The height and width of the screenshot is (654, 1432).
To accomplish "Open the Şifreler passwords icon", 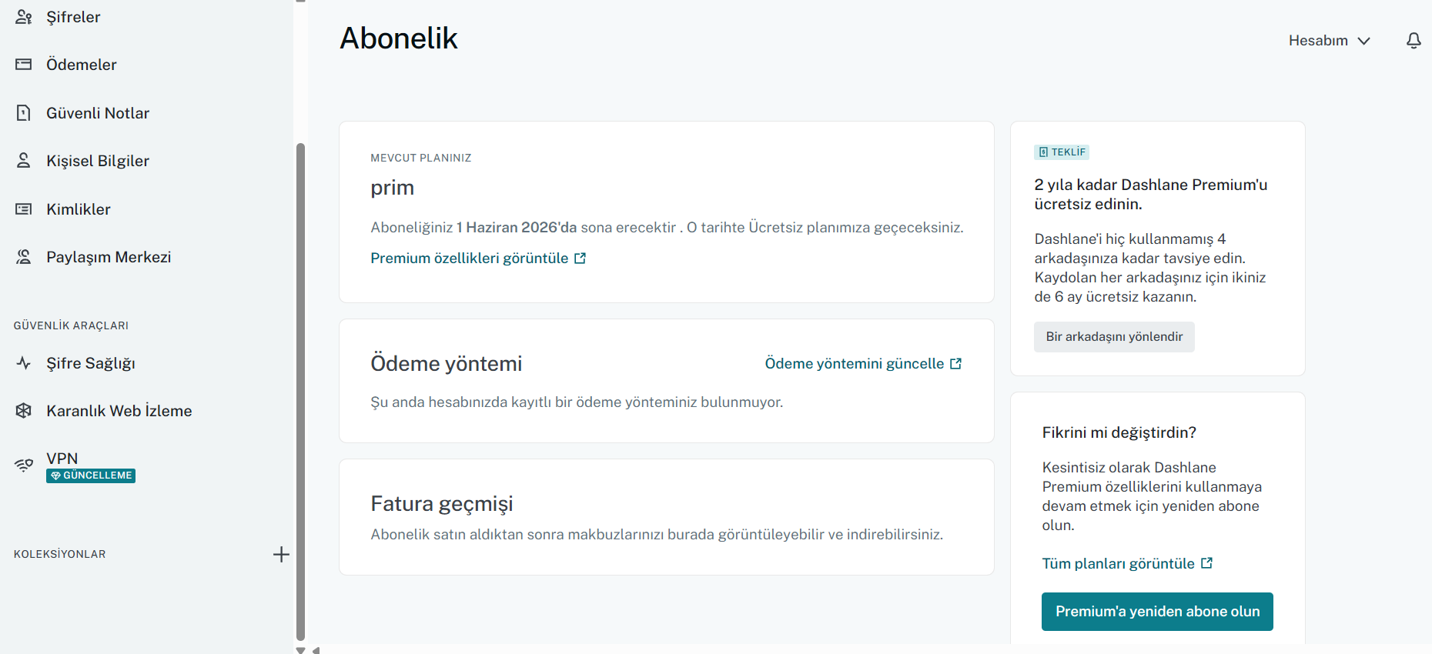I will pyautogui.click(x=24, y=17).
